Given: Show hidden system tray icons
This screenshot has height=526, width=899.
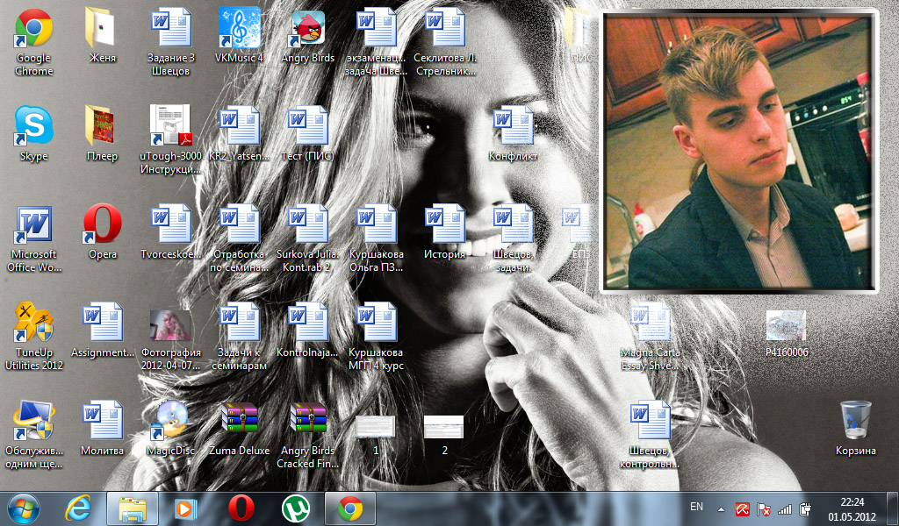Looking at the screenshot, I should coord(722,508).
